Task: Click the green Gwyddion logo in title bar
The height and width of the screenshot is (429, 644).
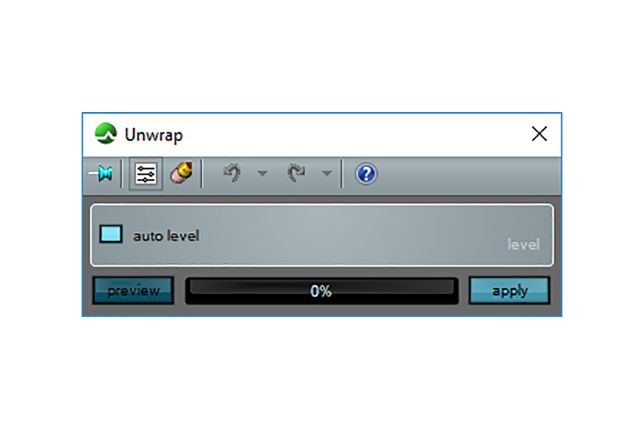Action: pyautogui.click(x=106, y=134)
